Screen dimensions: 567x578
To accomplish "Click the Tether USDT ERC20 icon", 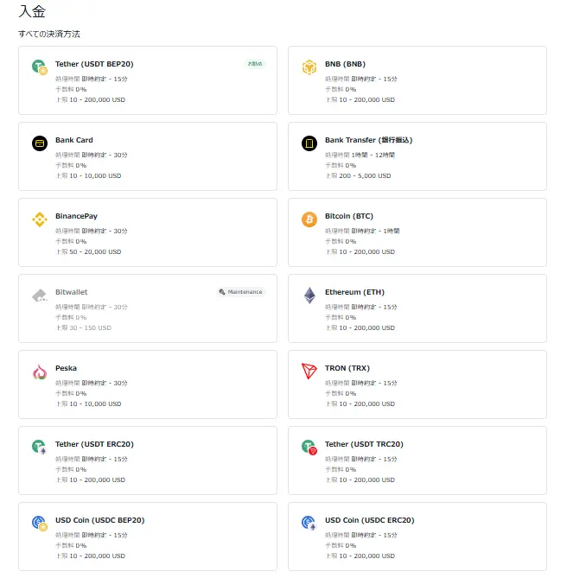I will coord(39,448).
